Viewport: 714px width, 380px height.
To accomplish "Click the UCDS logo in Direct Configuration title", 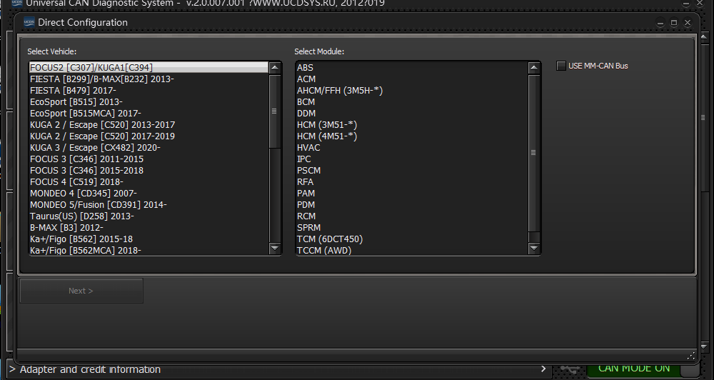I will coord(29,22).
